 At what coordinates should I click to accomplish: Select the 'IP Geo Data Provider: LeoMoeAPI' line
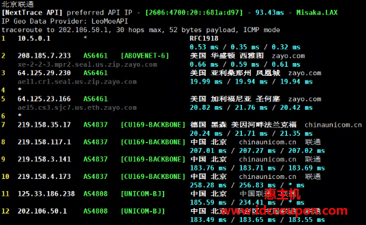click(64, 21)
